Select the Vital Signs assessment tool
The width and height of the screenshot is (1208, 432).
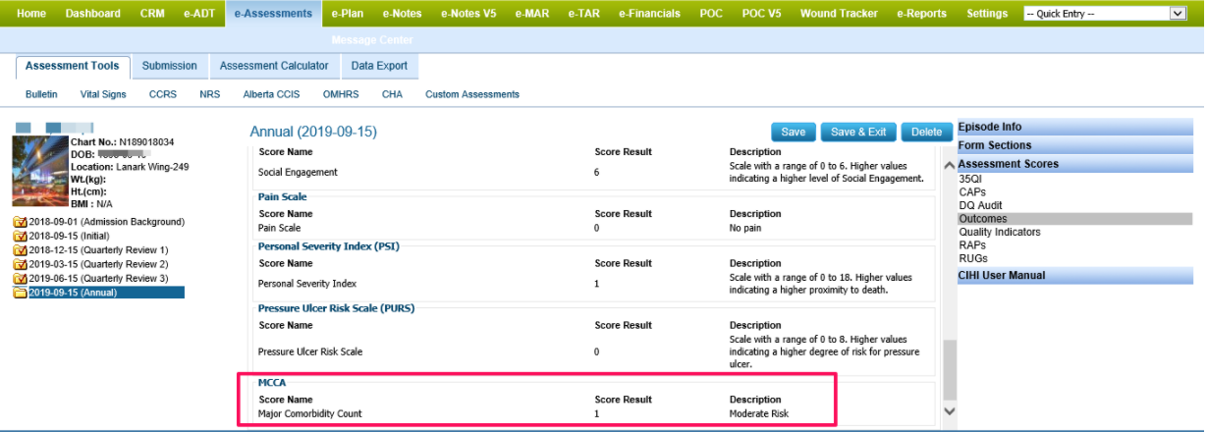tap(103, 94)
